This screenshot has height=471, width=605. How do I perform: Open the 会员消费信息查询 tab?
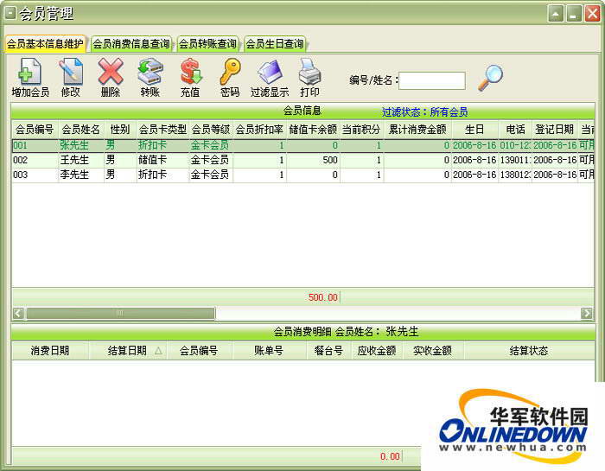131,43
